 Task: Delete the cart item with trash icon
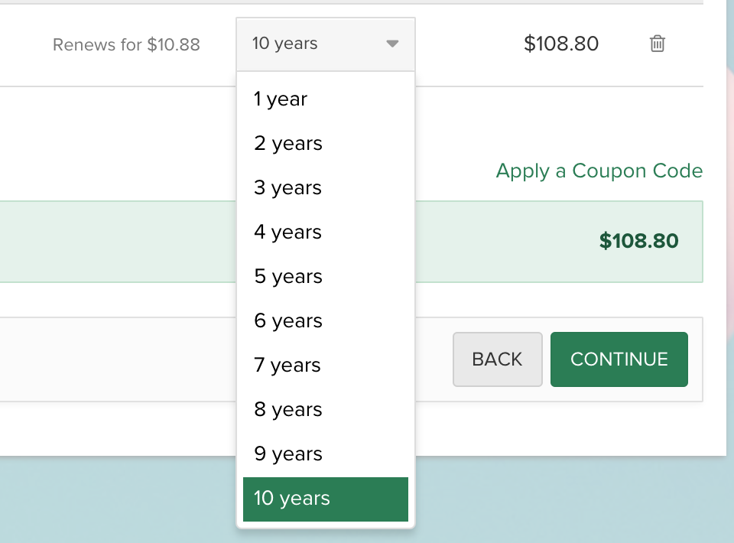pyautogui.click(x=657, y=44)
